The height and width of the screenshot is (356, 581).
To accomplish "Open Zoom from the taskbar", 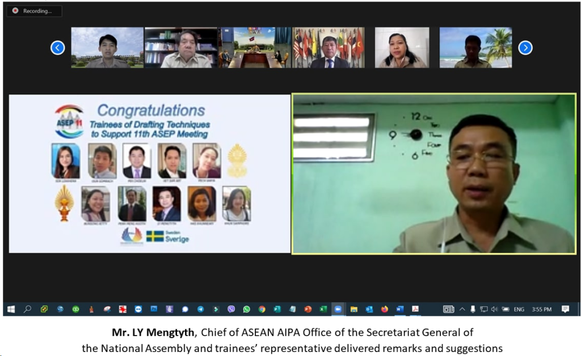I will 338,309.
